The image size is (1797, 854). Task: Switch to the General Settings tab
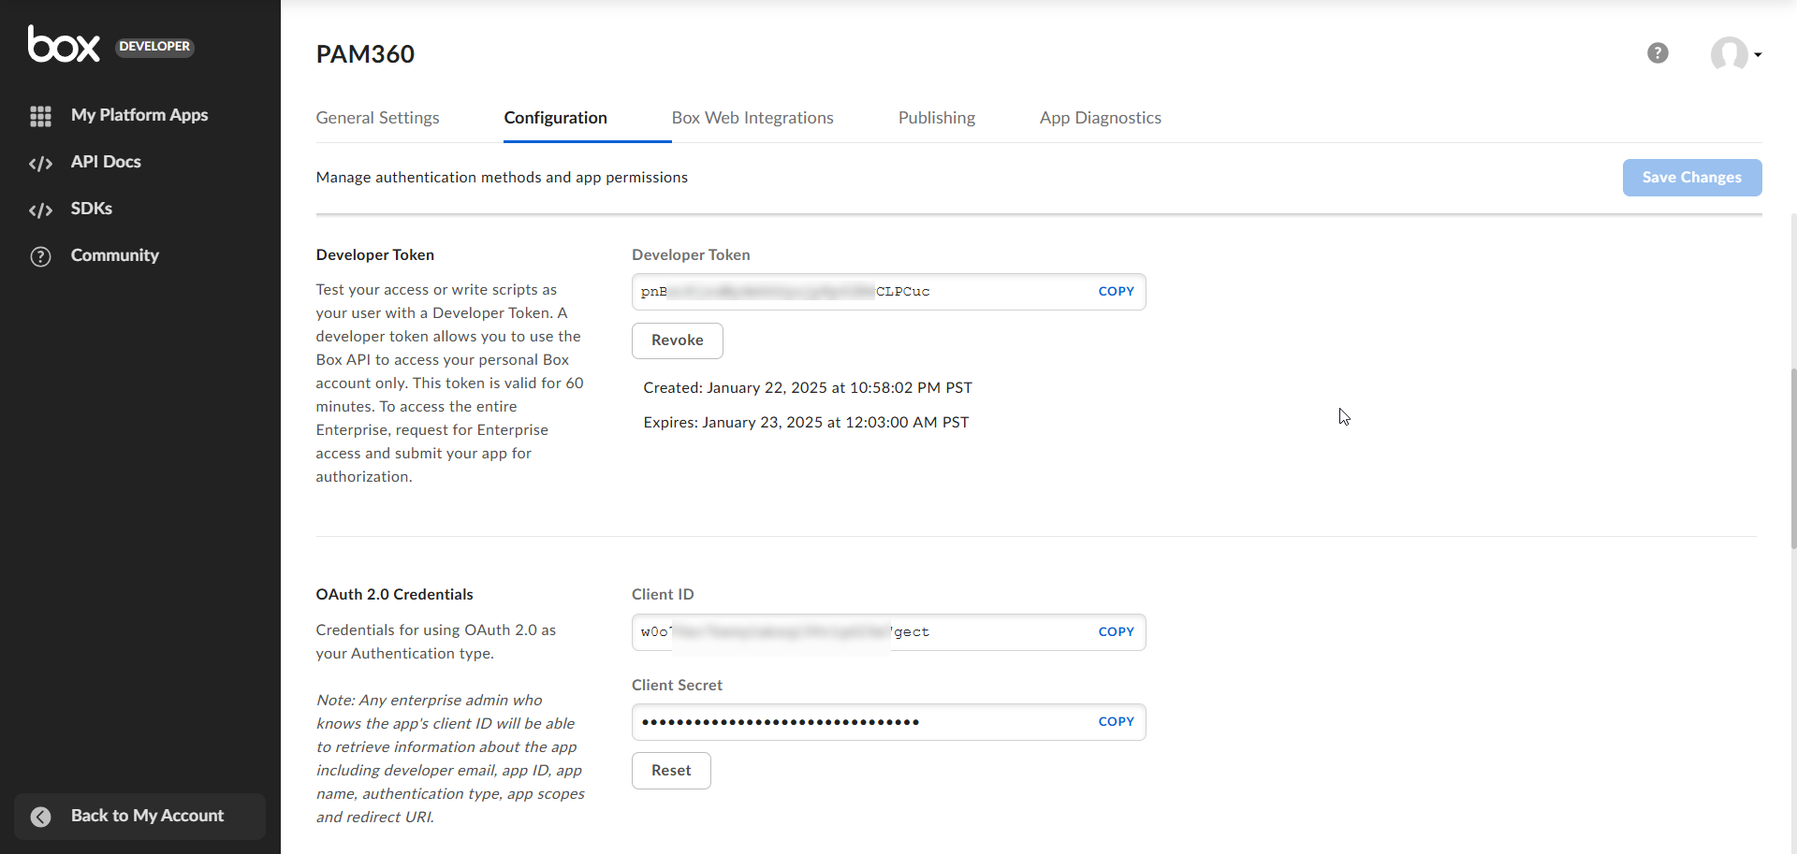(x=377, y=117)
